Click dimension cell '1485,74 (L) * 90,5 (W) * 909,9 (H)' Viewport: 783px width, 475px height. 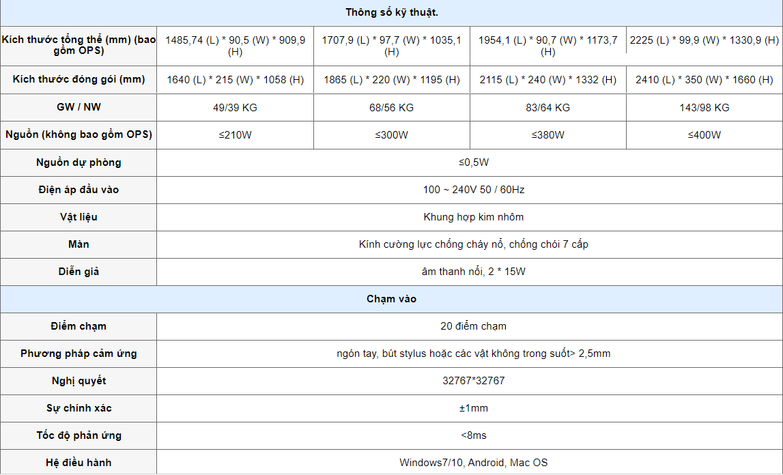click(236, 46)
